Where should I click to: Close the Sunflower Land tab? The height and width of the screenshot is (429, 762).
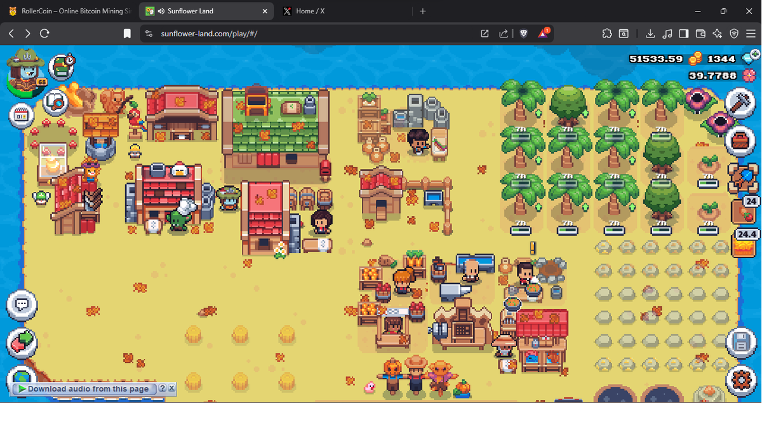tap(265, 11)
